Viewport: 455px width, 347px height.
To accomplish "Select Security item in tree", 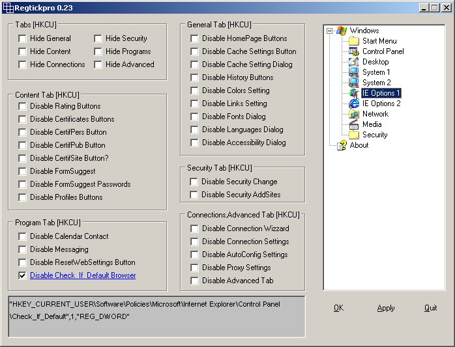I will pos(375,135).
